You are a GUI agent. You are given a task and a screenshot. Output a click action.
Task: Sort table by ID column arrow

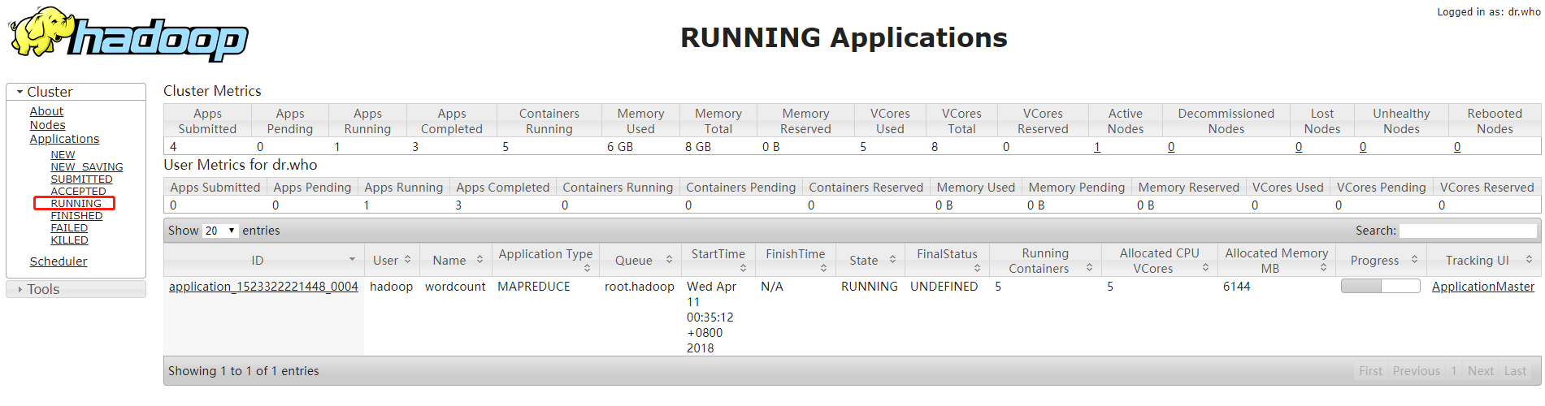click(x=352, y=260)
